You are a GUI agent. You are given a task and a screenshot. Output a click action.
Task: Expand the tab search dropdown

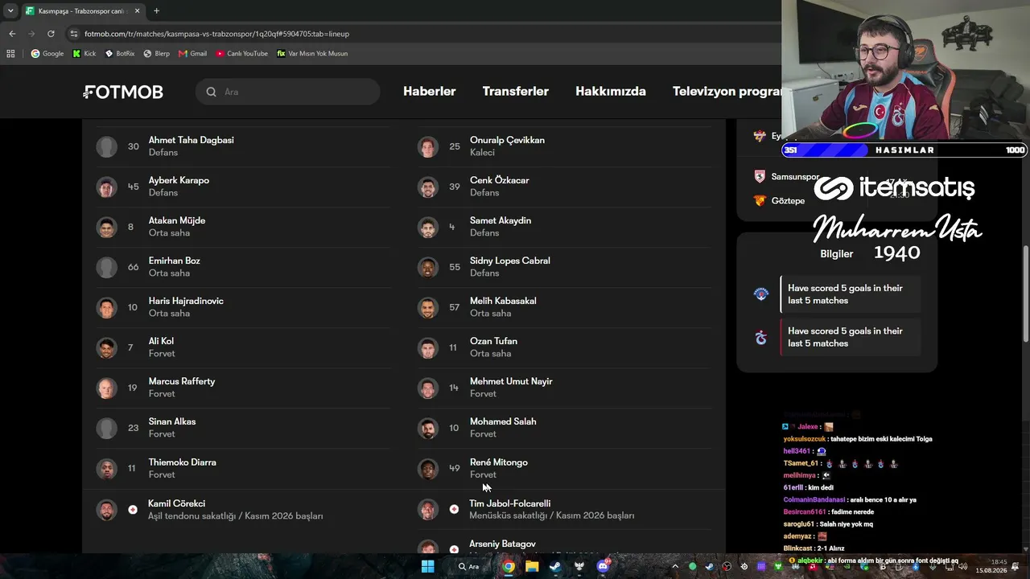(10, 11)
